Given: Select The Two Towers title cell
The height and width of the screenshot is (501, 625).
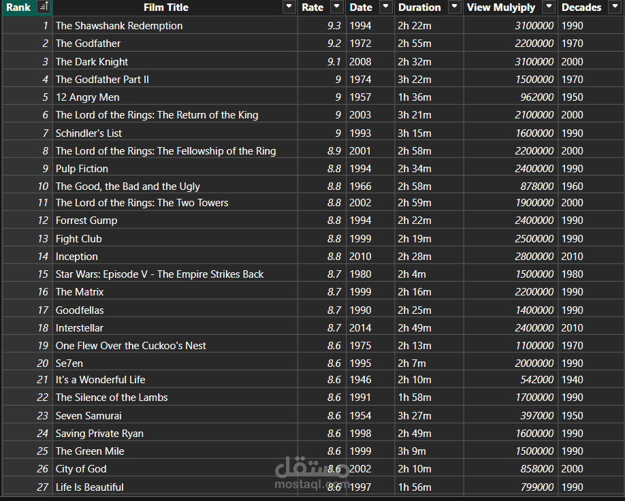Looking at the screenshot, I should coord(176,202).
